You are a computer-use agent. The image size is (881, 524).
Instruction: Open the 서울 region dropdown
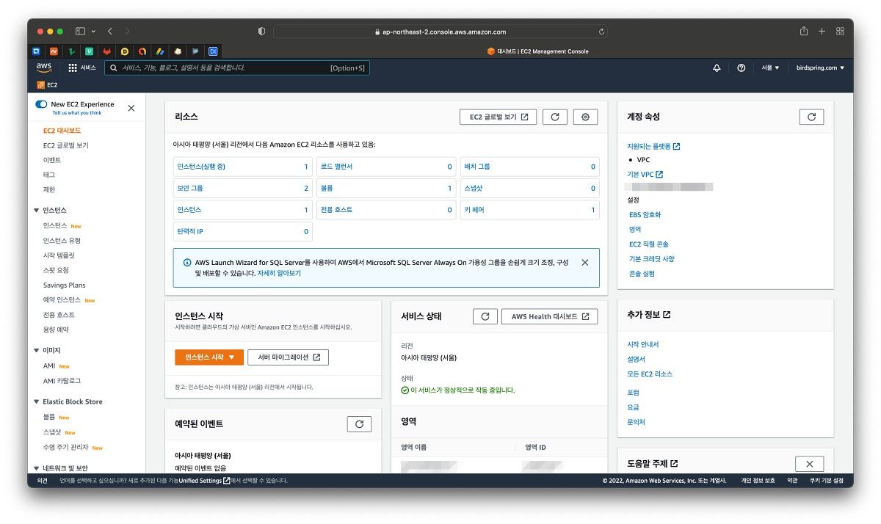pos(770,68)
